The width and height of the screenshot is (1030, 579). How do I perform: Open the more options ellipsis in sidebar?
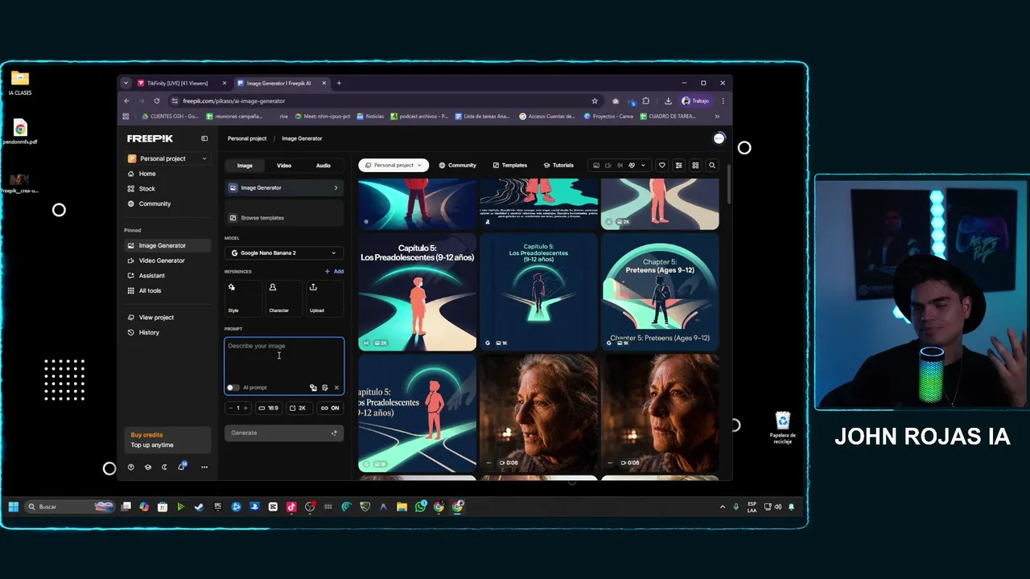[204, 467]
